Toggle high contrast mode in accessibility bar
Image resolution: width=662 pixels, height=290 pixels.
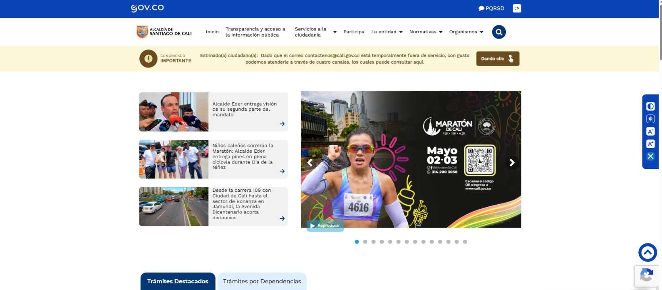[650, 107]
